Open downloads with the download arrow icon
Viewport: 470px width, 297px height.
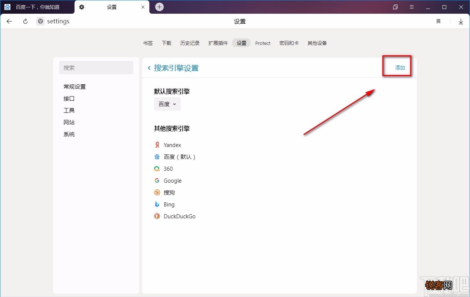tap(461, 22)
